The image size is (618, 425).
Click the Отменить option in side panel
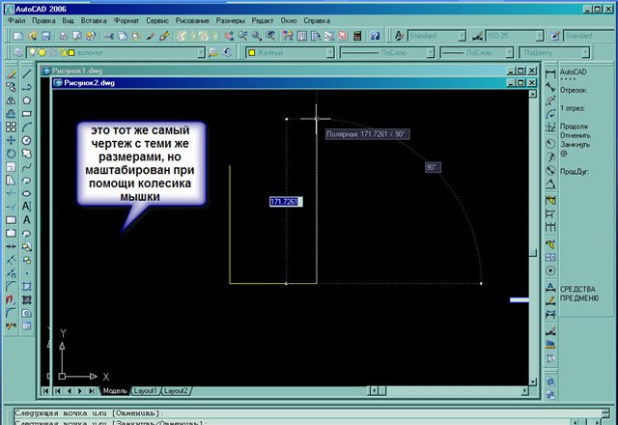(575, 134)
